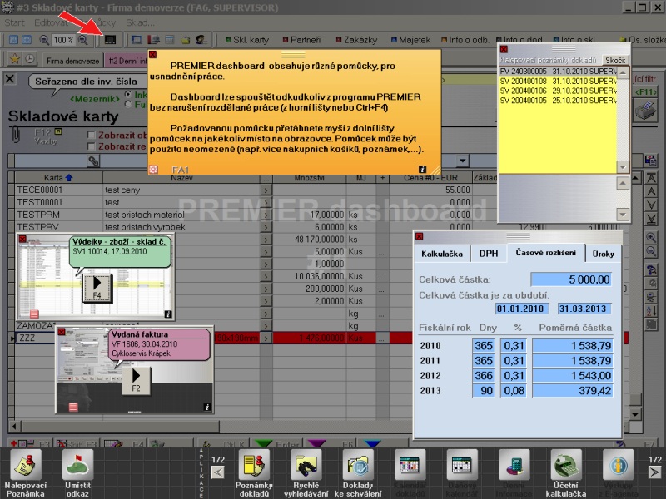Image resolution: width=666 pixels, height=499 pixels.
Task: Select note SV 200400108 in yellow list
Action: [557, 81]
